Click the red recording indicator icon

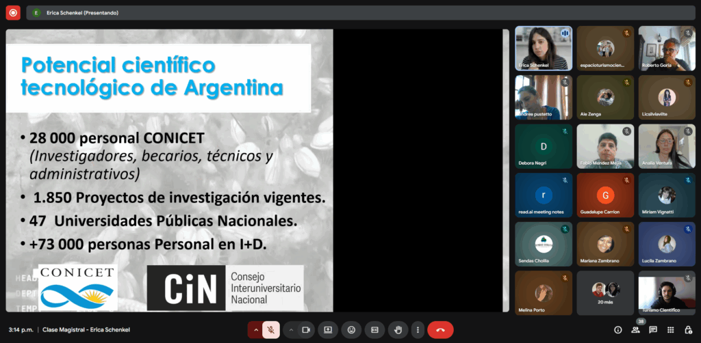click(13, 13)
